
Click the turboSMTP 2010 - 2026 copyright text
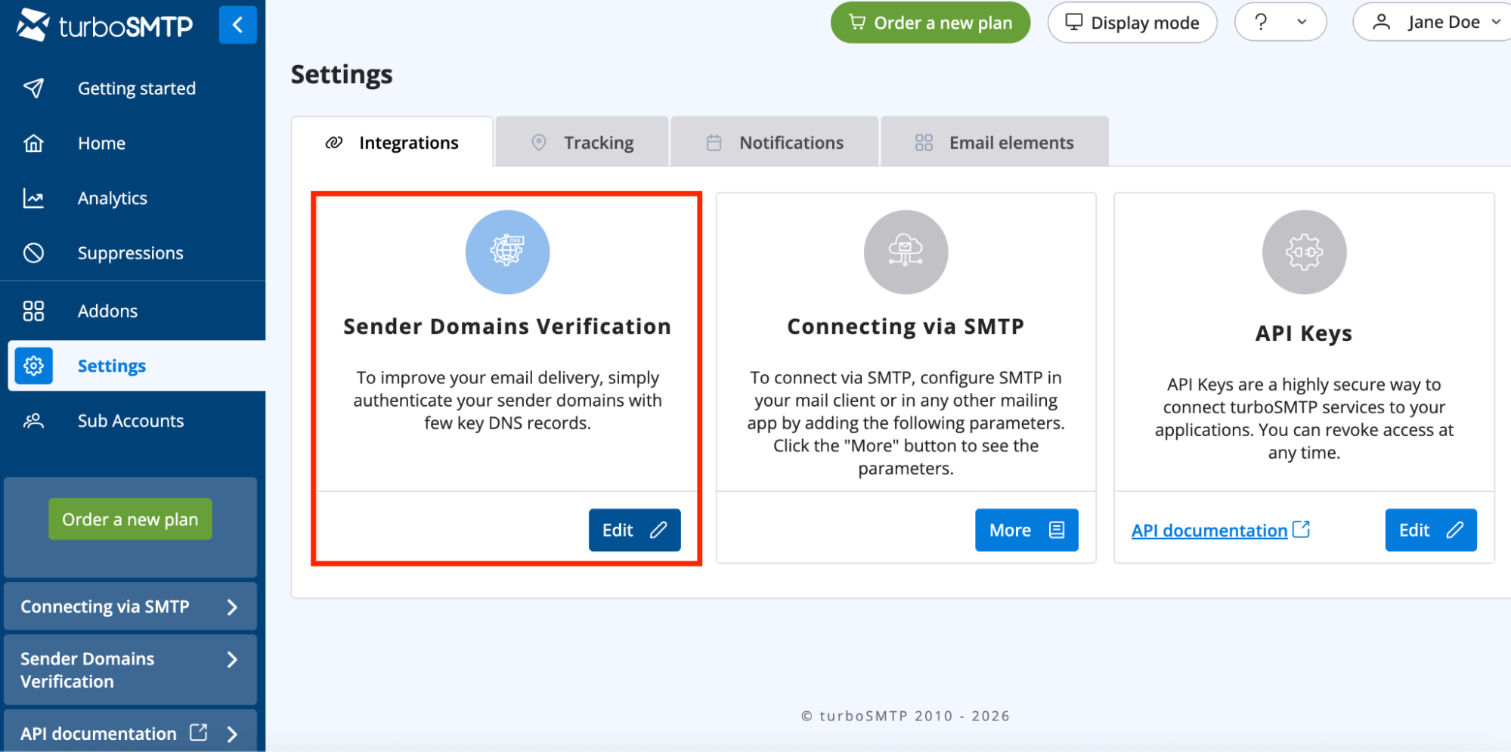tap(906, 716)
